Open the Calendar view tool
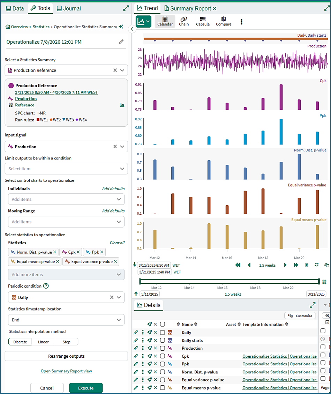 [165, 21]
